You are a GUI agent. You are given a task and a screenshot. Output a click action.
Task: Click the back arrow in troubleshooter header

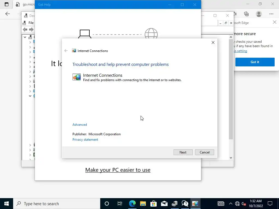(66, 51)
